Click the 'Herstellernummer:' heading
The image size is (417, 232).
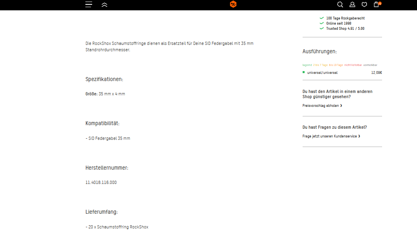pos(107,168)
